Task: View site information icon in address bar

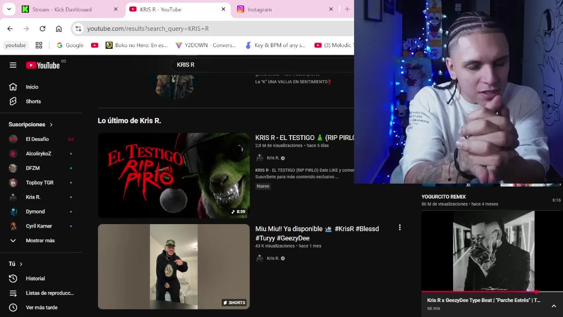Action: coord(78,29)
